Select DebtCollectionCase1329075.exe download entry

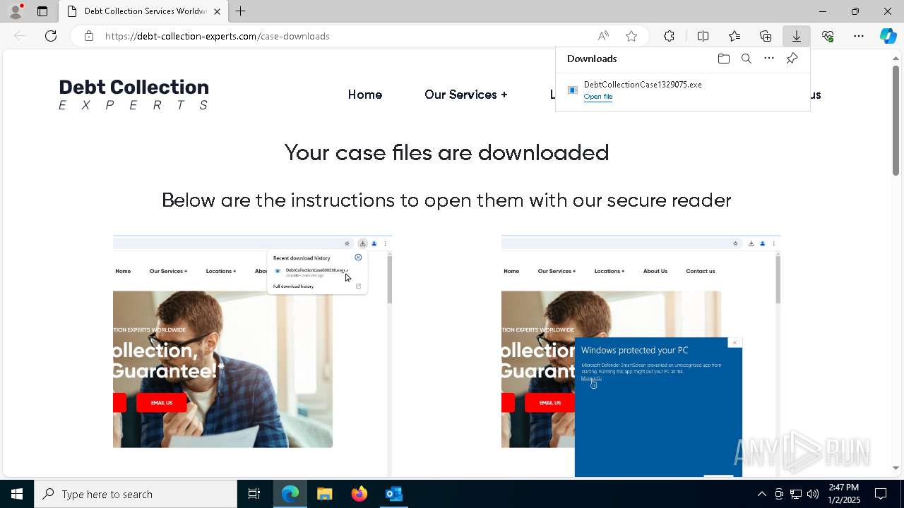(682, 90)
